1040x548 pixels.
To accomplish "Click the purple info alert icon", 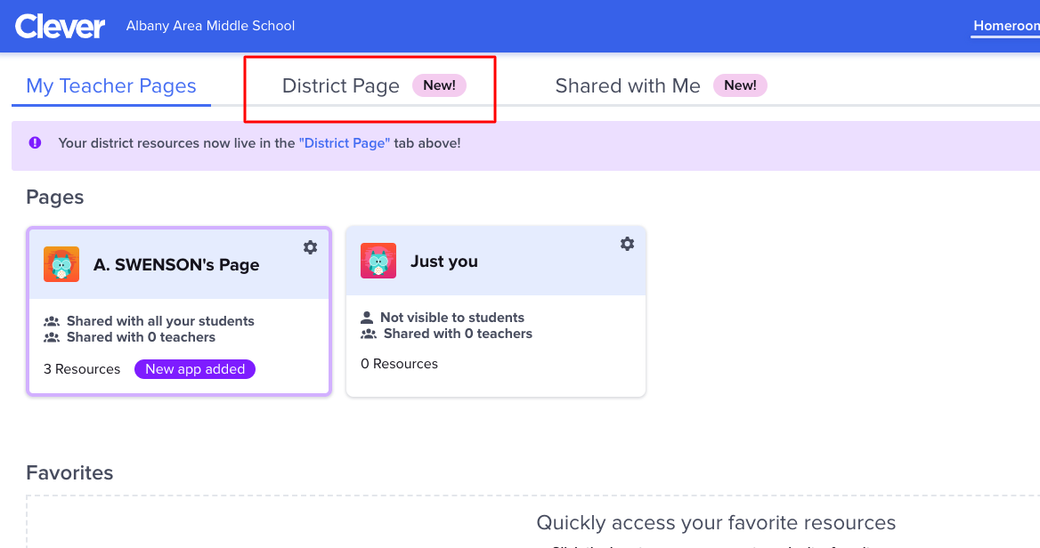I will pyautogui.click(x=35, y=142).
